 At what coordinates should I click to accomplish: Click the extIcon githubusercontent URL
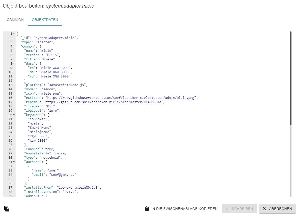(121, 98)
